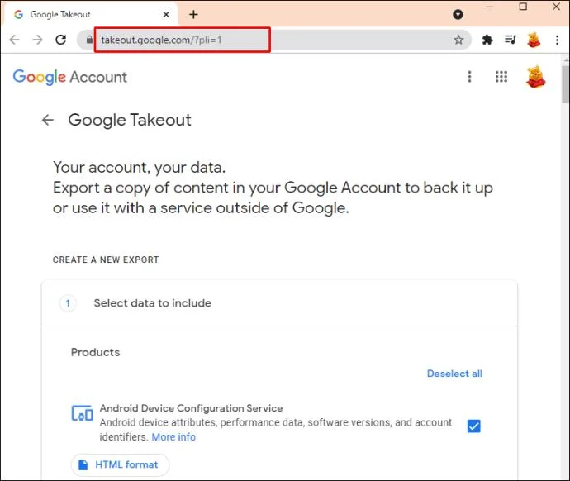
Task: Click the padlock site info icon
Action: tap(89, 40)
